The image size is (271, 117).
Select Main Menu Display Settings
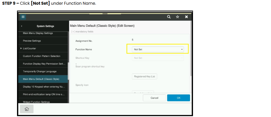43,34
